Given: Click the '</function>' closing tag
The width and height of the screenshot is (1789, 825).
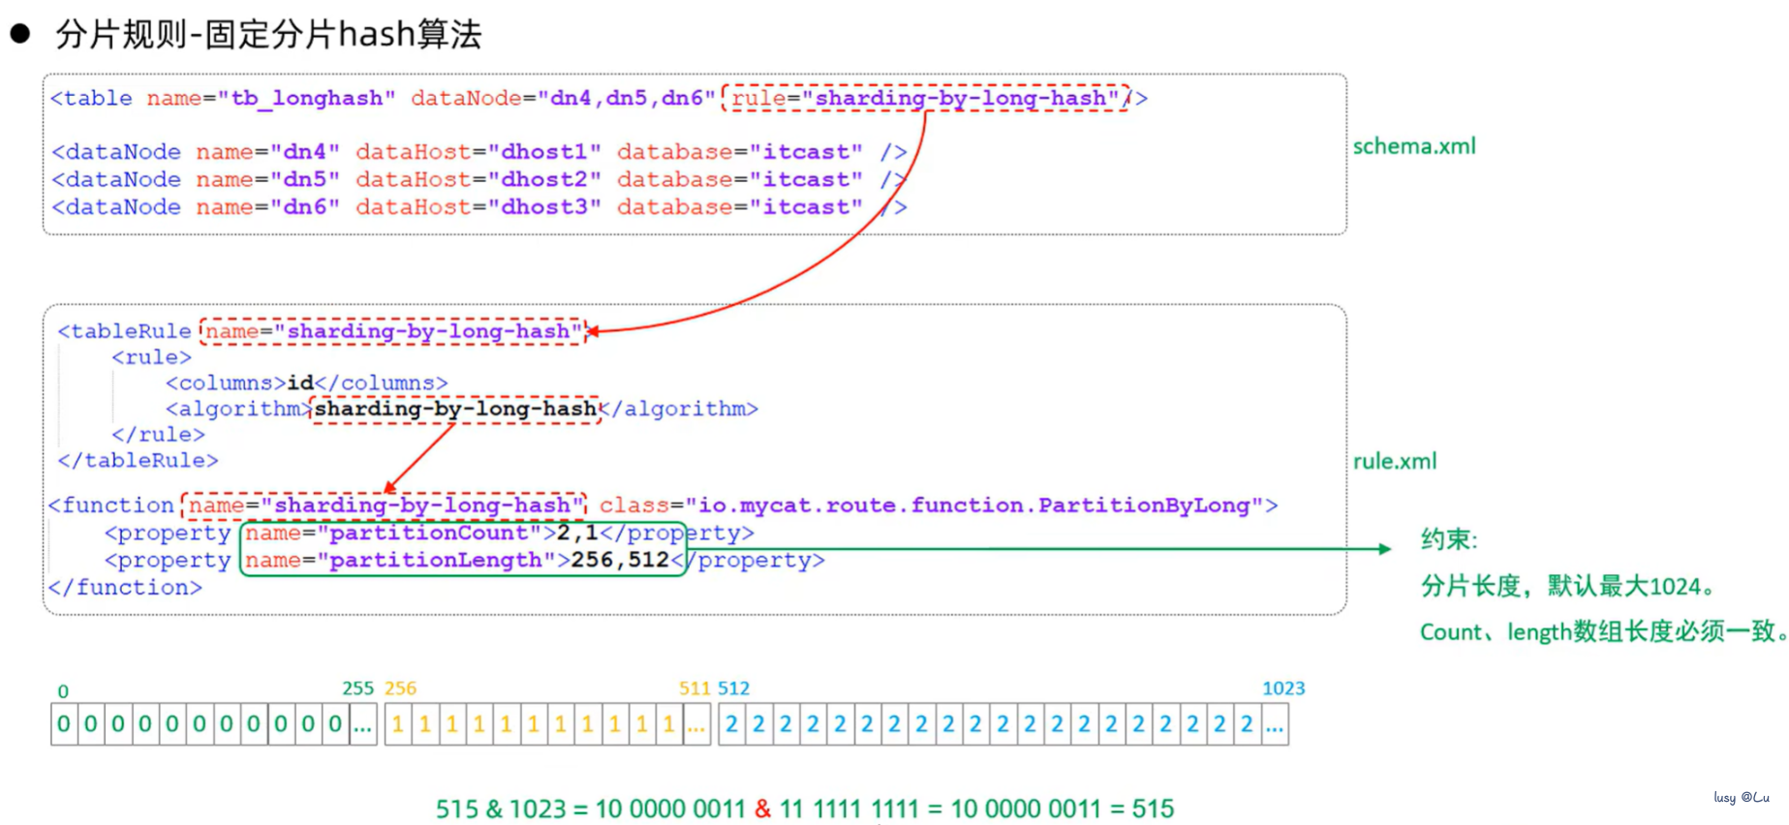Looking at the screenshot, I should coord(125,588).
